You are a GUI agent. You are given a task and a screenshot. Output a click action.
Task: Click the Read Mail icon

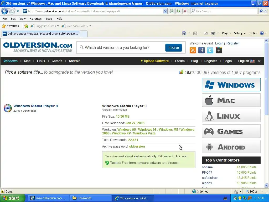[x=206, y=33]
